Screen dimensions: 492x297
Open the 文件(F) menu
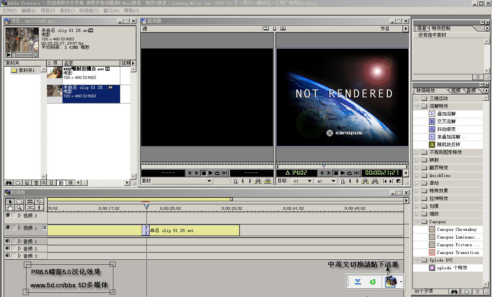tap(10, 10)
